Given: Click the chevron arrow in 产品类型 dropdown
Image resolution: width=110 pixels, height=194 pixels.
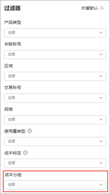Looking at the screenshot, I should point(101,33).
